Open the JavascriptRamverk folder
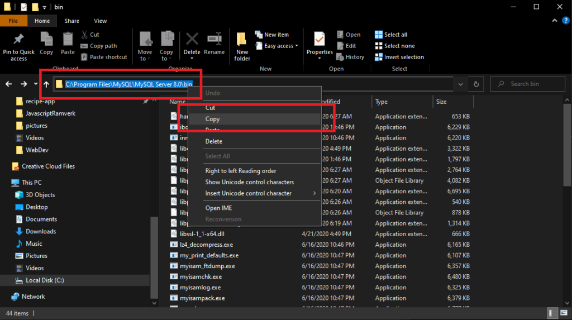The image size is (572, 320). (x=50, y=113)
